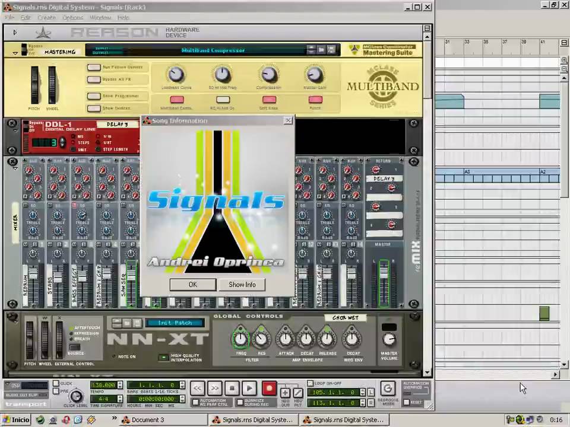Click the Combinator save patch disk icon
The width and height of the screenshot is (570, 427).
[331, 49]
